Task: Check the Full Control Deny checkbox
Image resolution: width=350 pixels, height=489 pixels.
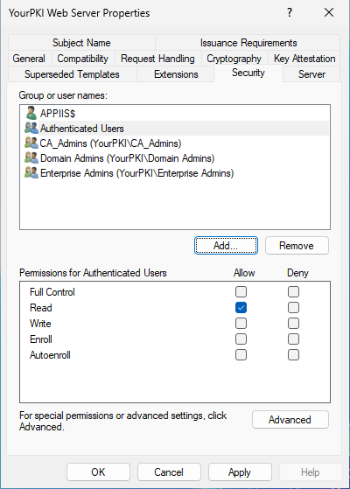Action: pyautogui.click(x=293, y=292)
